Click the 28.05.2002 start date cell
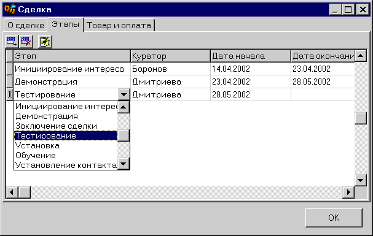 pos(251,94)
